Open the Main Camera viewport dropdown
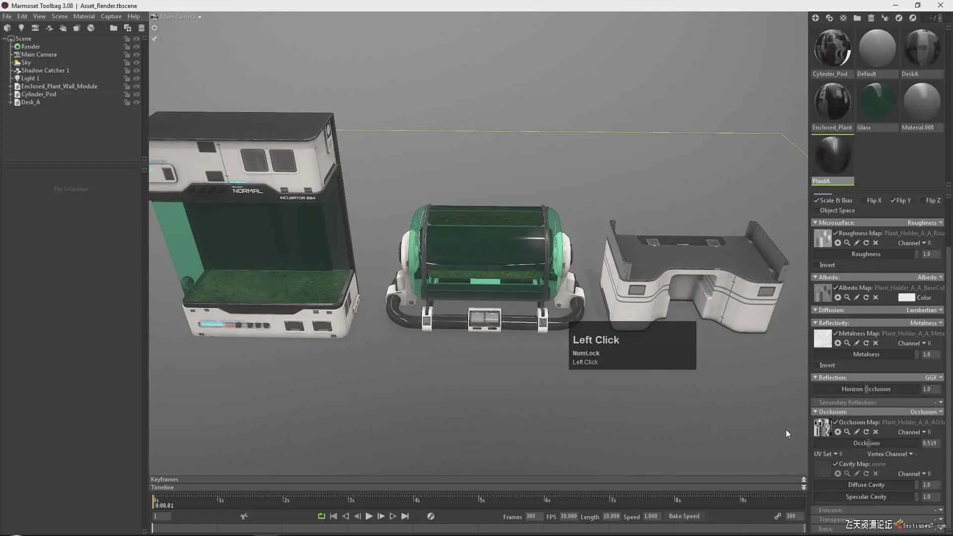The image size is (953, 536). 181,17
